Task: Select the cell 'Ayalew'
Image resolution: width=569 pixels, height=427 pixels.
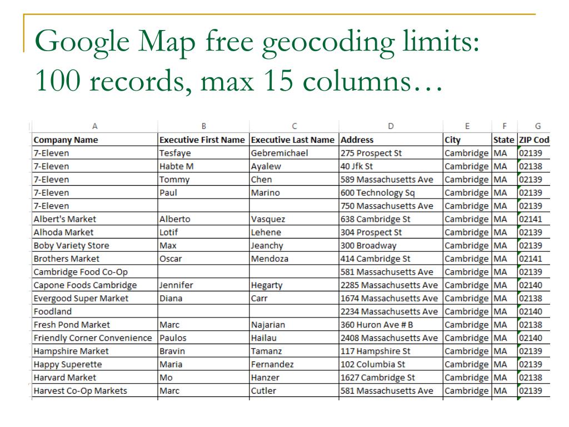Action: tap(295, 166)
